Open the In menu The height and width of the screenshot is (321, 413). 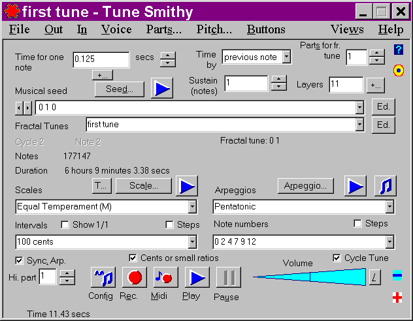82,29
